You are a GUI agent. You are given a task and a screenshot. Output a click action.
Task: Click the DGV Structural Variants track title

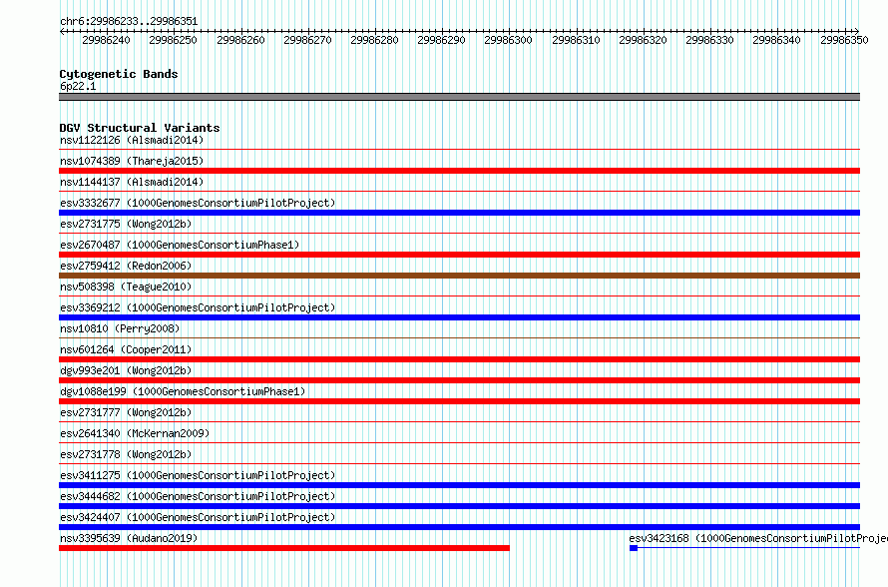point(140,128)
